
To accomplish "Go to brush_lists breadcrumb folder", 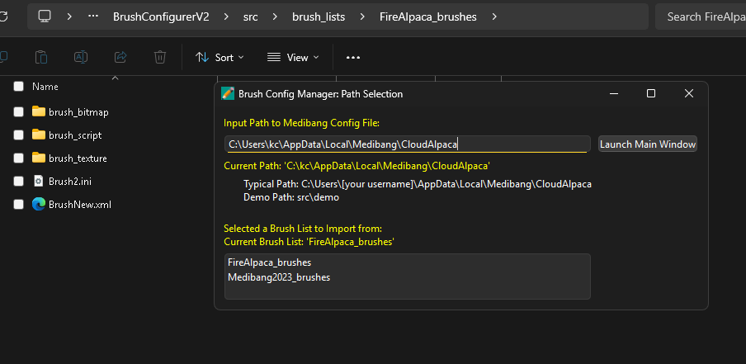I will pyautogui.click(x=319, y=17).
